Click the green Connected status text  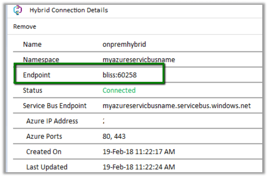pos(119,90)
